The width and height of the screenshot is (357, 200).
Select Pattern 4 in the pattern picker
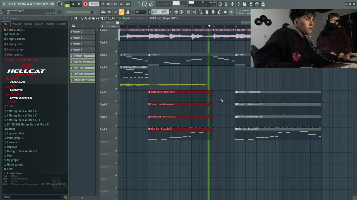83,44
